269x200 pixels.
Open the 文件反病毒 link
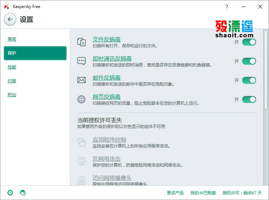[x=107, y=39]
